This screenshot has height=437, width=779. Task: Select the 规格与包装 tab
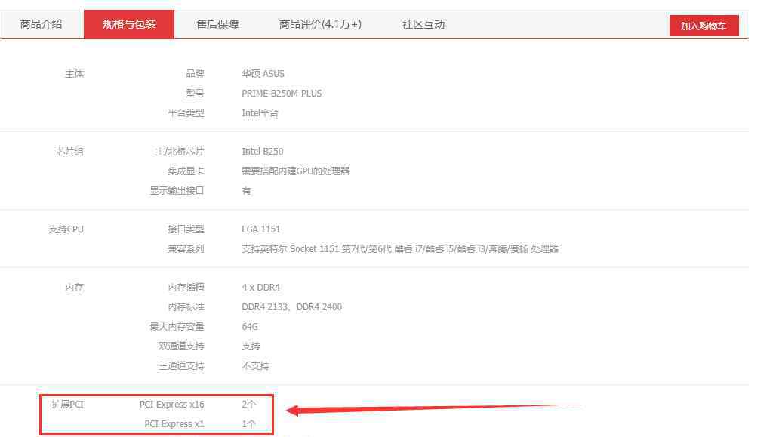pos(129,24)
